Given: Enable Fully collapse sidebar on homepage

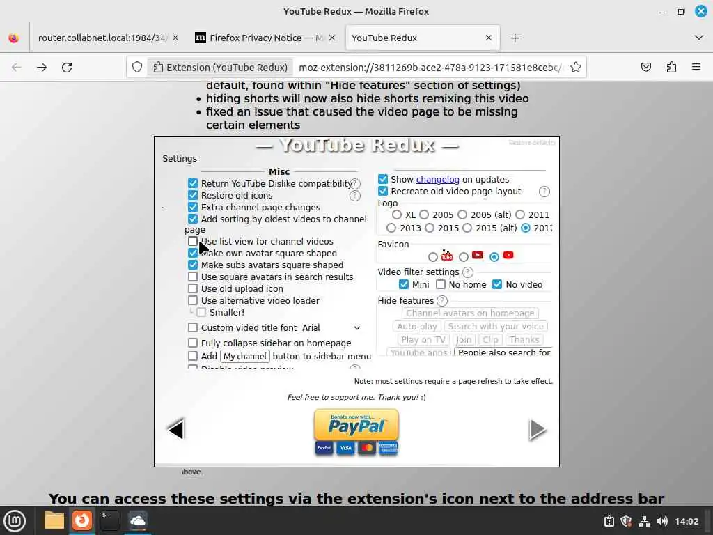Looking at the screenshot, I should 193,343.
